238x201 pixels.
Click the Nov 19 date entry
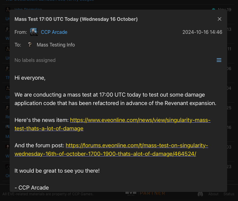click(224, 9)
